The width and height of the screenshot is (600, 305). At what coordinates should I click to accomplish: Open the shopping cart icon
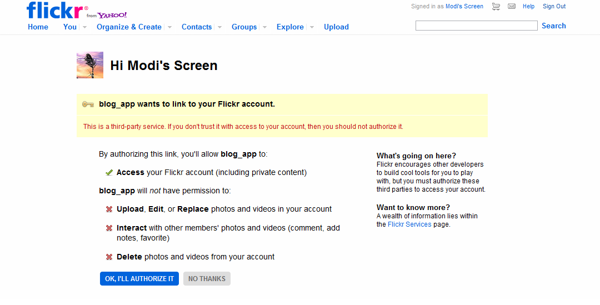pos(496,7)
